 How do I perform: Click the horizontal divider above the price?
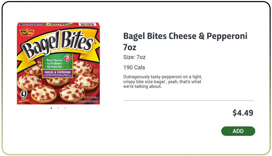point(188,101)
